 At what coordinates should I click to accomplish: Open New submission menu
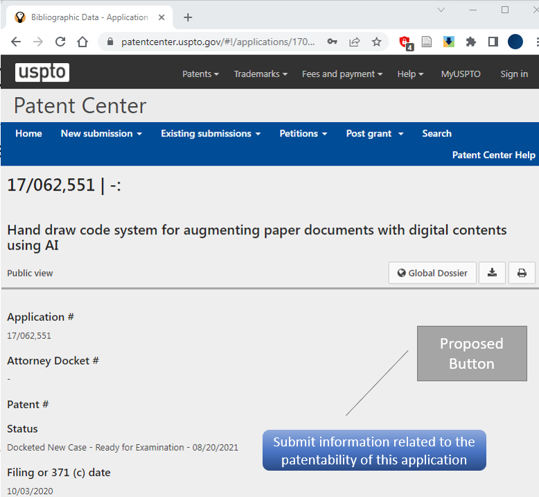click(101, 134)
